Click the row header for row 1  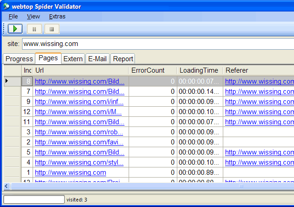12,172
